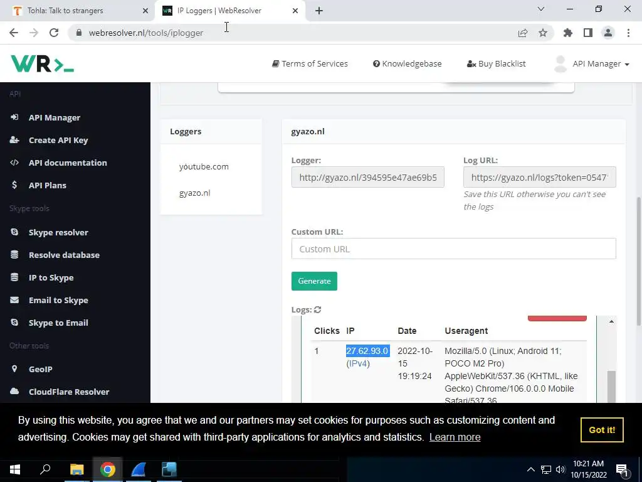Image resolution: width=642 pixels, height=482 pixels.
Task: Click the Useragent column header
Action: (466, 331)
